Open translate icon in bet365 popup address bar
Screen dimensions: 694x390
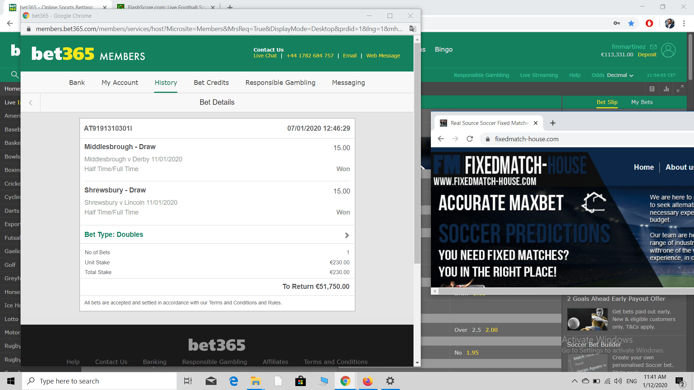[x=412, y=29]
